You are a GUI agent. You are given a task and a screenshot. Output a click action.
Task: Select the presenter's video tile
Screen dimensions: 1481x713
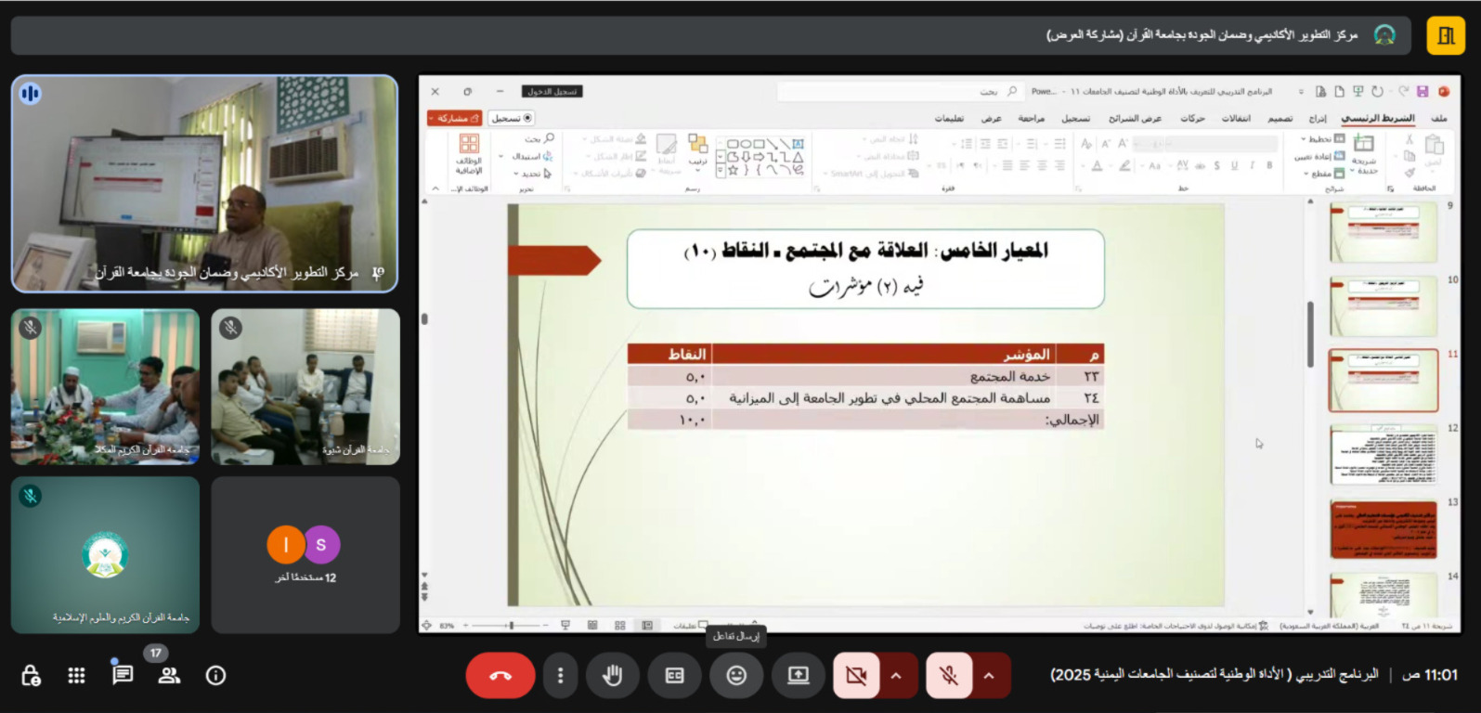coord(204,184)
